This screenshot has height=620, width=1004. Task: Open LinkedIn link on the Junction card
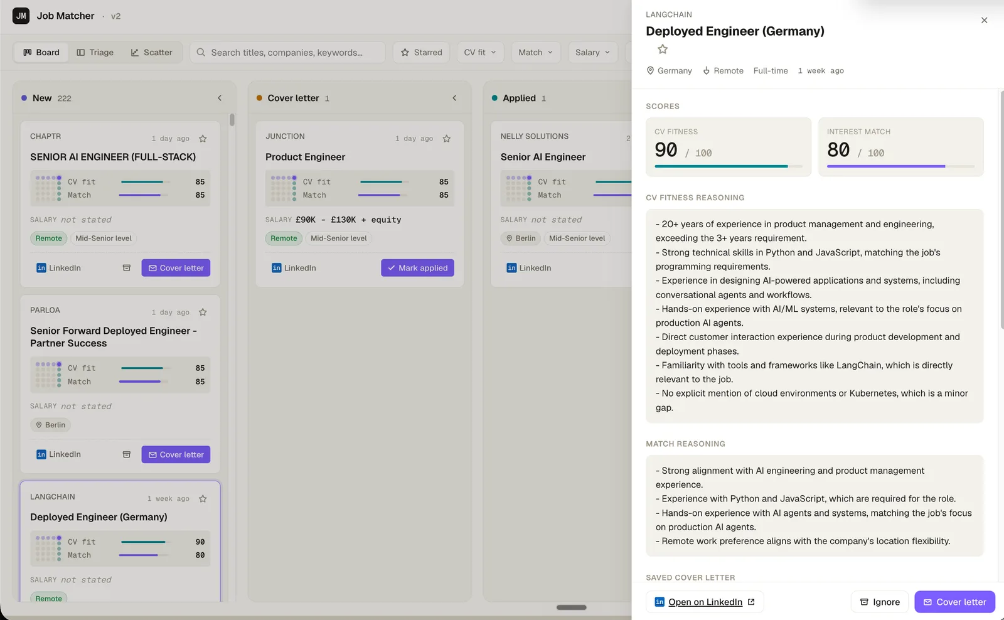pos(294,268)
